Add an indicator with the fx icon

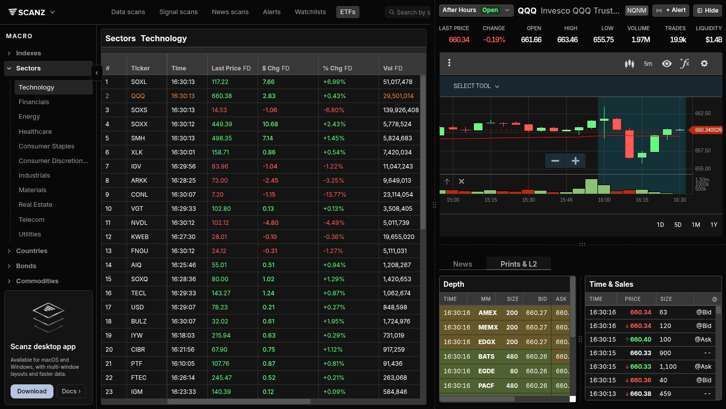[x=684, y=63]
